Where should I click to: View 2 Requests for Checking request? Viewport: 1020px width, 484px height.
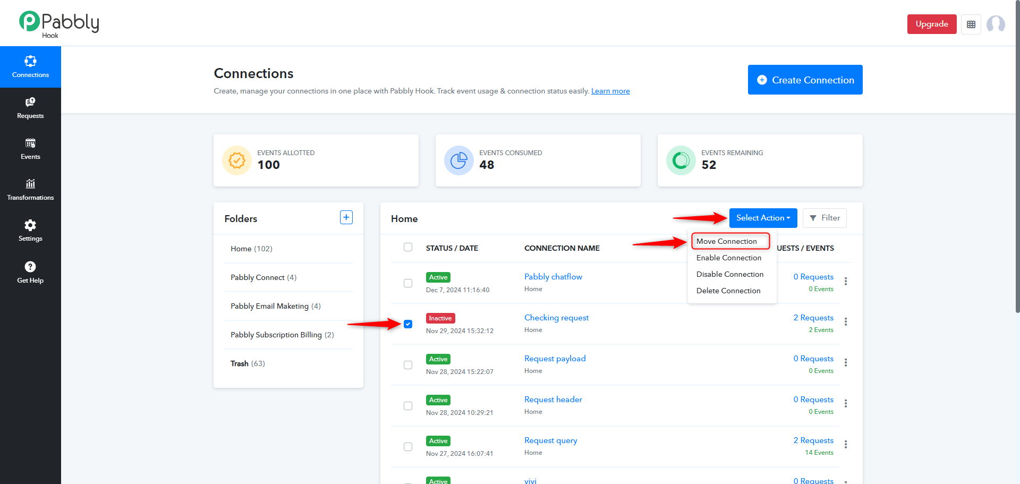tap(813, 318)
